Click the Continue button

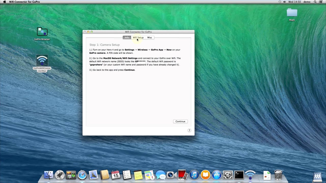point(180,121)
